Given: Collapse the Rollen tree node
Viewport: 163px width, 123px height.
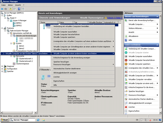Looking at the screenshot, I should click(x=2, y=15).
